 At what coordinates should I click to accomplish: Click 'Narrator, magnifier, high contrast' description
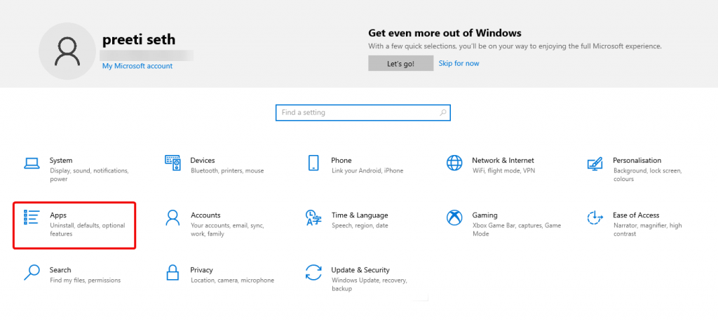point(647,229)
